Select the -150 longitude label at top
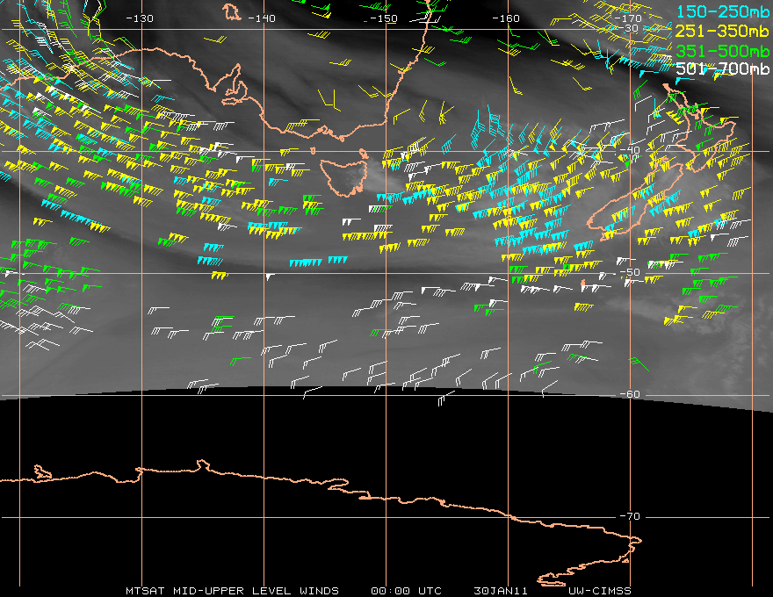773x597 pixels. coord(383,18)
